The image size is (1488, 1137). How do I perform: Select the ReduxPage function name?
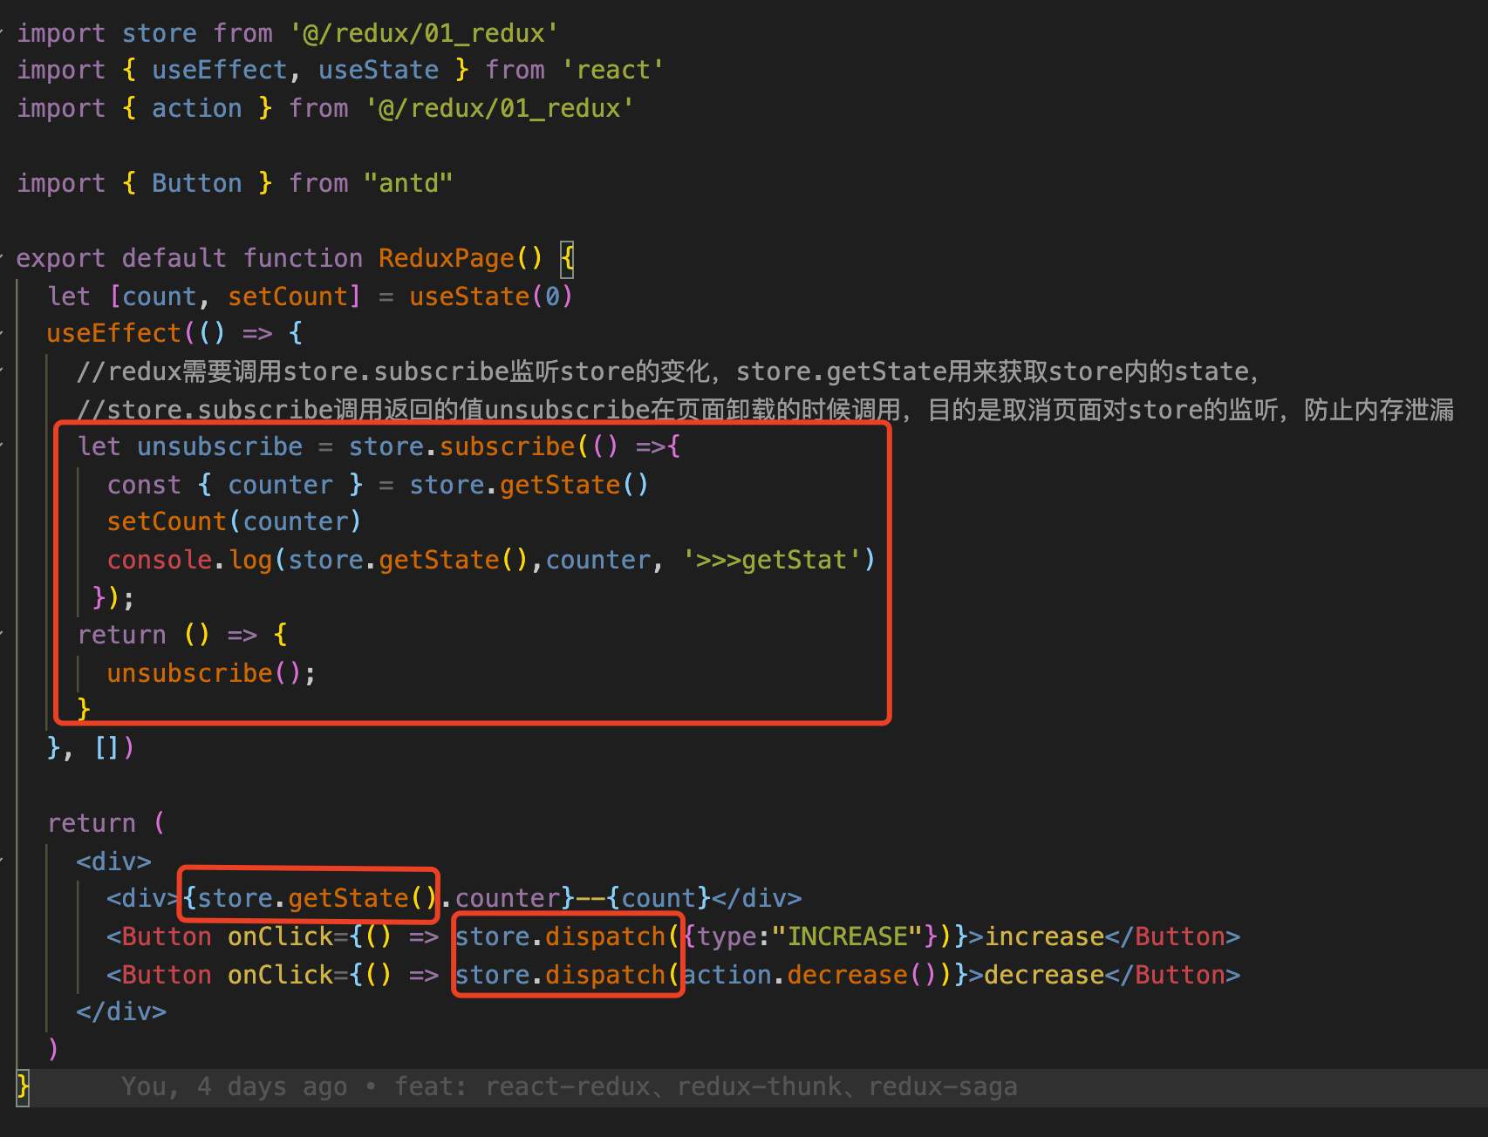click(447, 258)
